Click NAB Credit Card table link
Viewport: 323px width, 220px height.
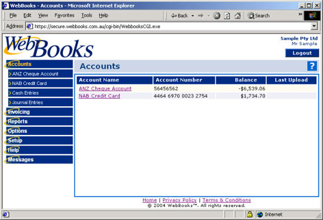click(99, 96)
